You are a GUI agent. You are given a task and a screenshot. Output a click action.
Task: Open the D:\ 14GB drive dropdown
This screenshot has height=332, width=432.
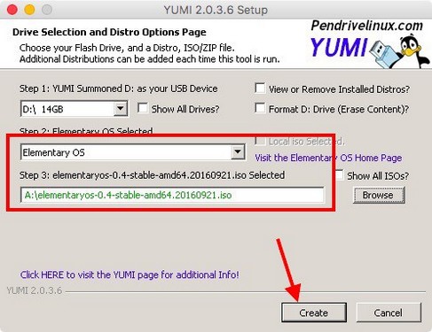pos(74,109)
